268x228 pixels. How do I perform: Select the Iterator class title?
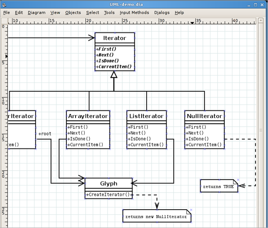(x=115, y=38)
